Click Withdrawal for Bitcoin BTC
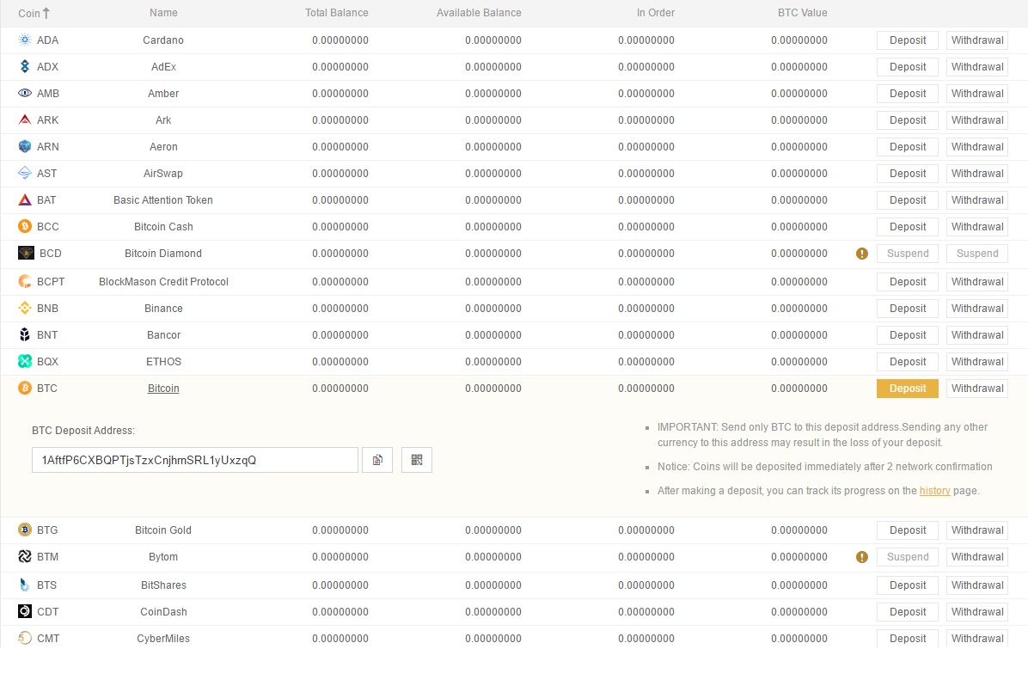Image resolution: width=1028 pixels, height=692 pixels. (x=977, y=389)
